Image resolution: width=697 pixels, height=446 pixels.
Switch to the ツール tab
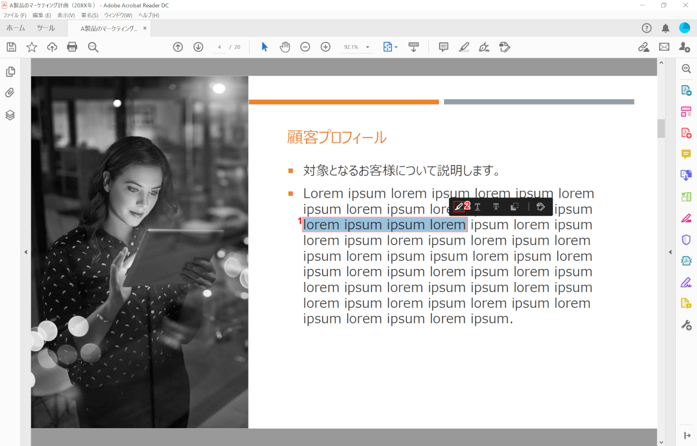pyautogui.click(x=46, y=28)
